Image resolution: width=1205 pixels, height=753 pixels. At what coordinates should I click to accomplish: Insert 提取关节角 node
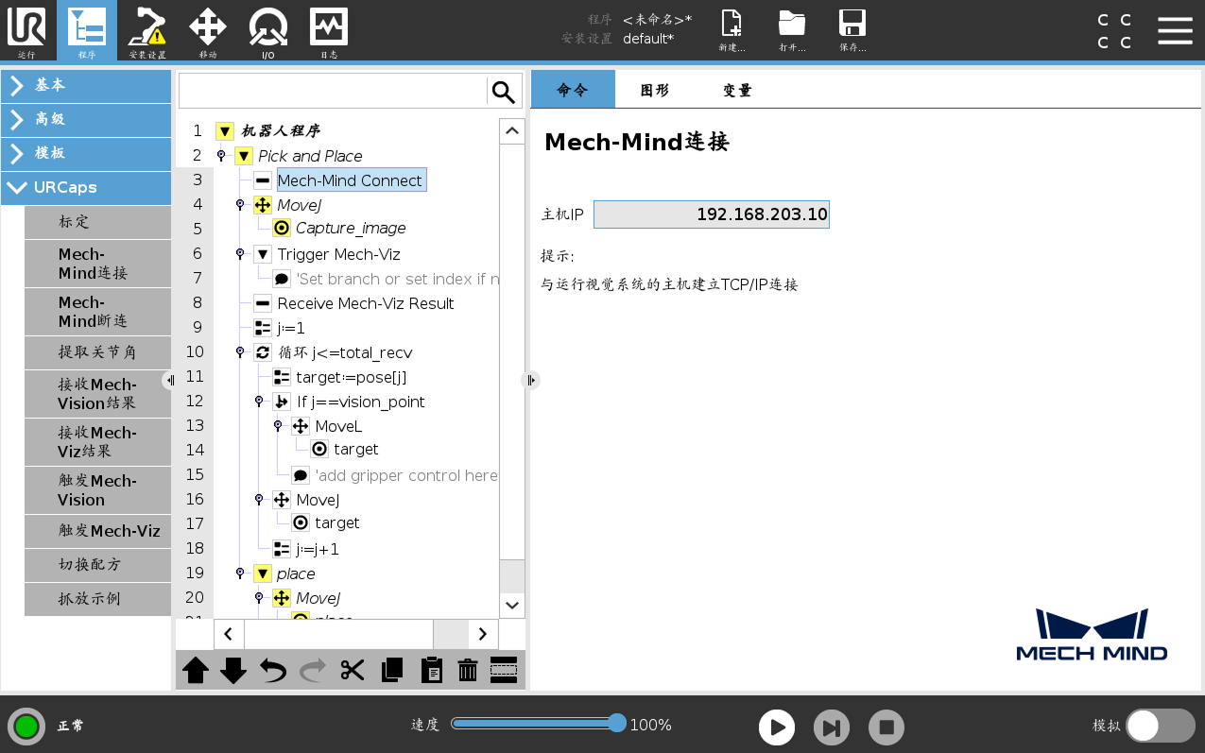tap(98, 352)
